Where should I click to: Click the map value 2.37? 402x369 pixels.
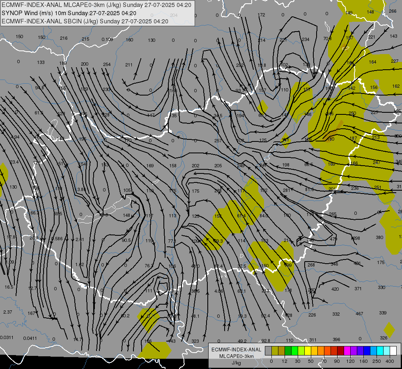(8, 312)
